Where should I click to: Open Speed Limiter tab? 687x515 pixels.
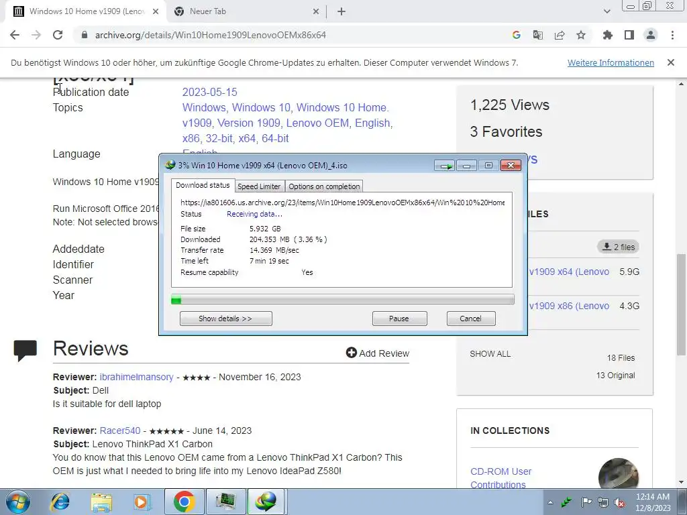[259, 186]
